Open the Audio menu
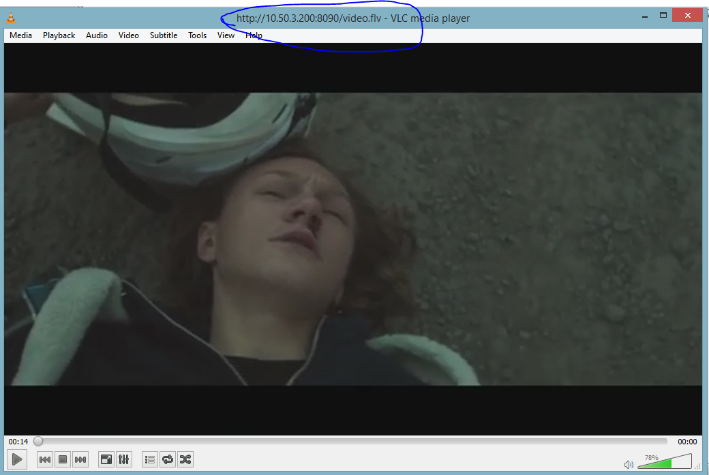709x475 pixels. coord(97,35)
